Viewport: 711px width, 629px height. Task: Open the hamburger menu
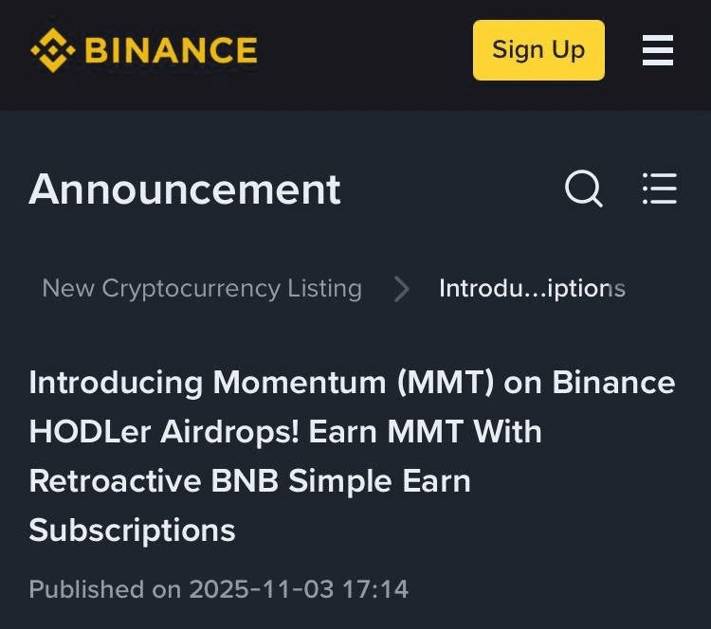pyautogui.click(x=658, y=50)
